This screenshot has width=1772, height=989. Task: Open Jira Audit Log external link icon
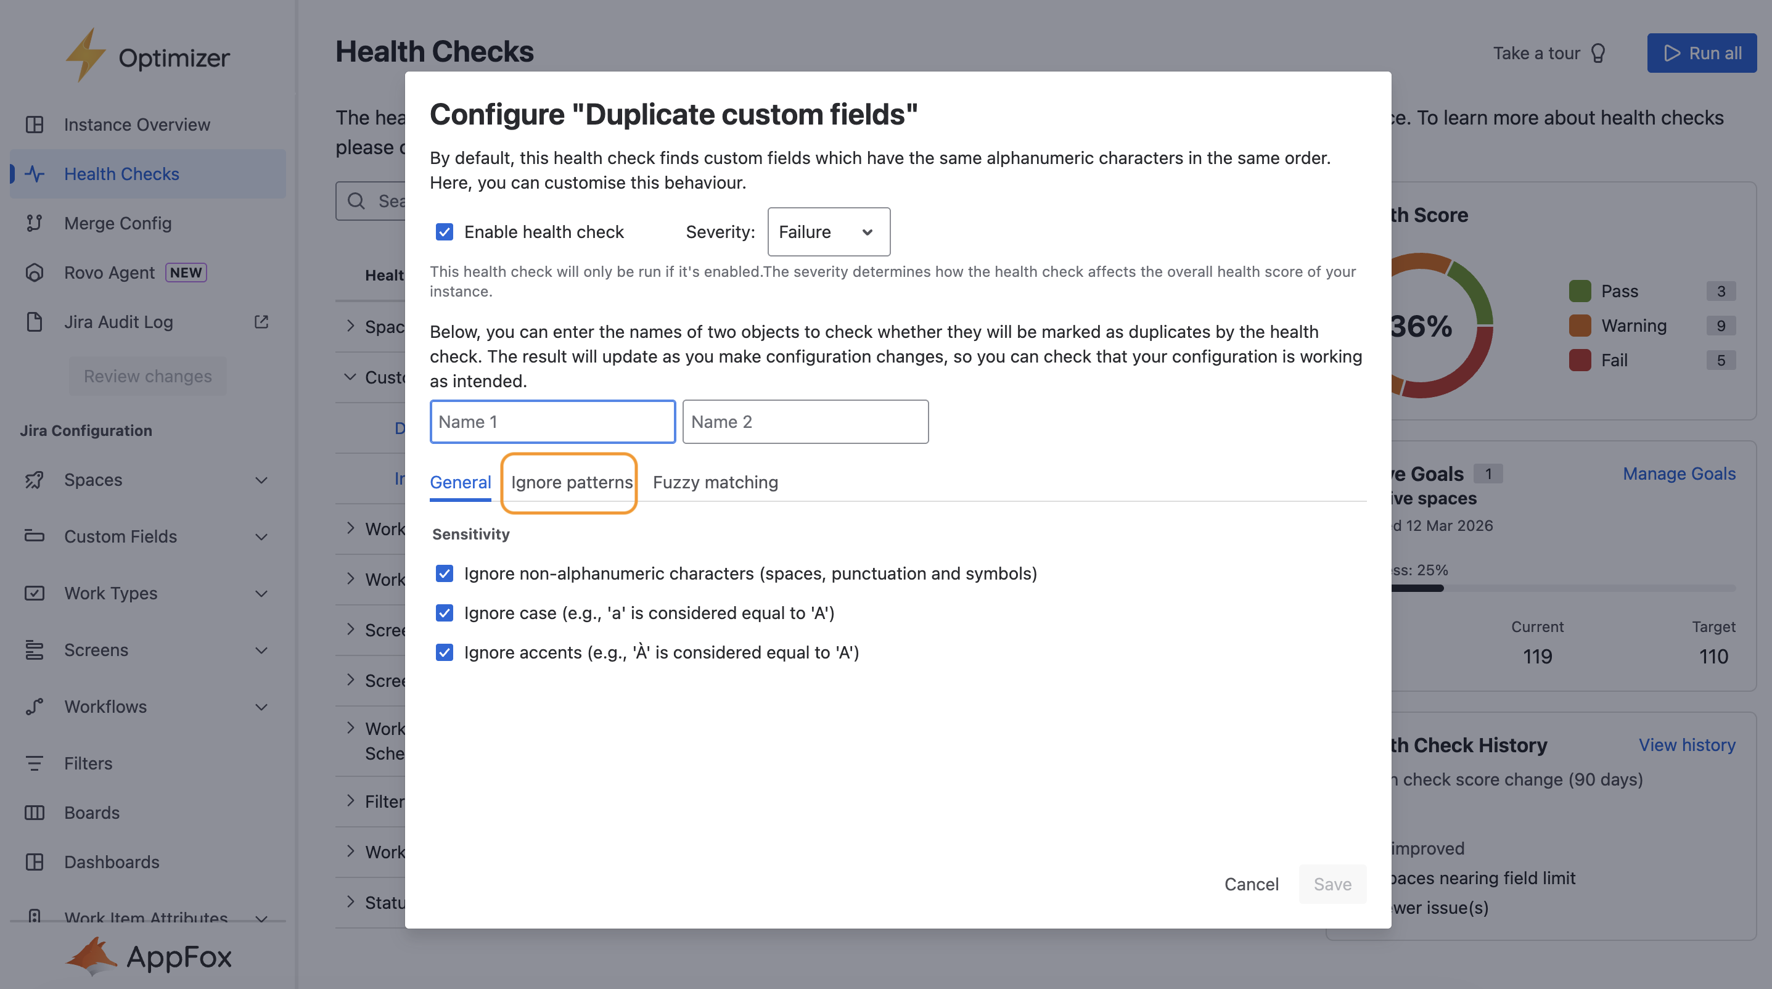(261, 322)
